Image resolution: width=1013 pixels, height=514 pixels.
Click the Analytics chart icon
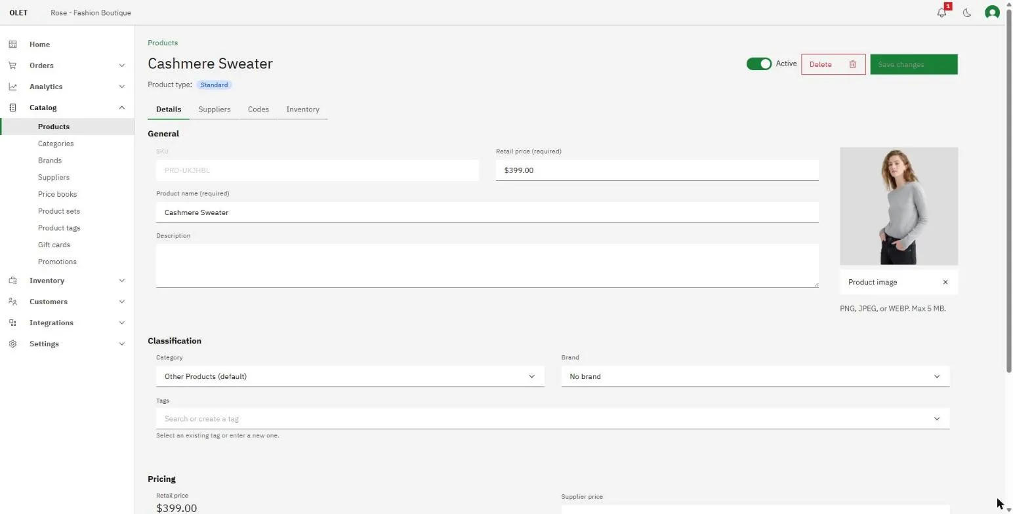12,87
